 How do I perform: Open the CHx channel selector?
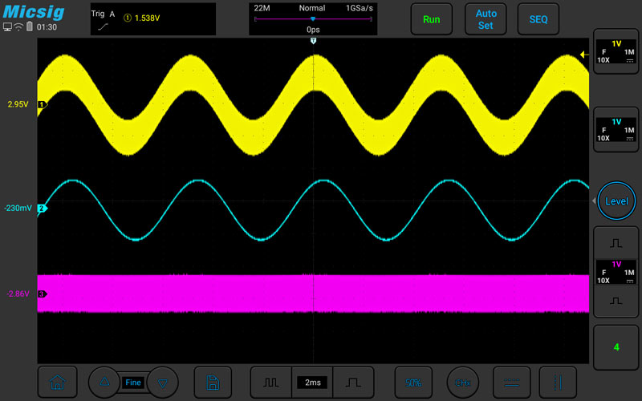coord(463,383)
